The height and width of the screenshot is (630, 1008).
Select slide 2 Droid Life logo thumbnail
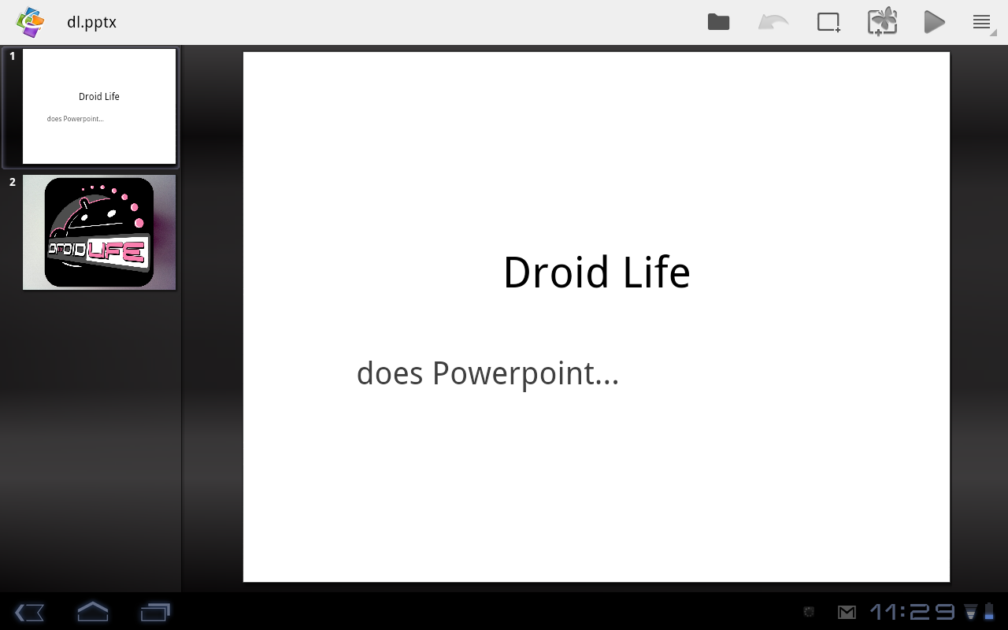click(x=99, y=232)
